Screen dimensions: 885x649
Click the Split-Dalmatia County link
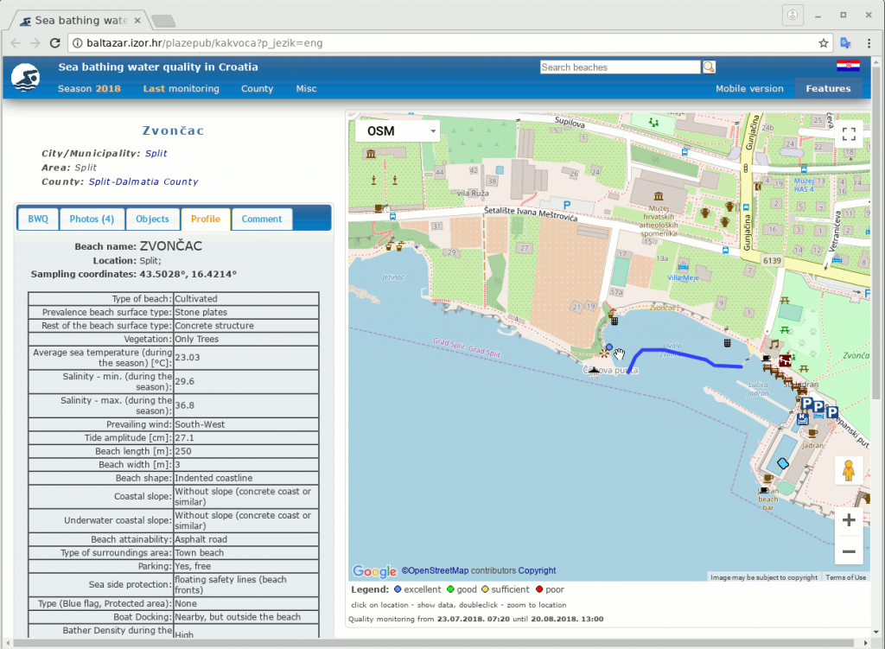coord(143,182)
